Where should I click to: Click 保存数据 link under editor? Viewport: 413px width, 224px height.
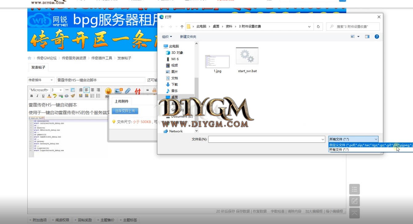244,211
